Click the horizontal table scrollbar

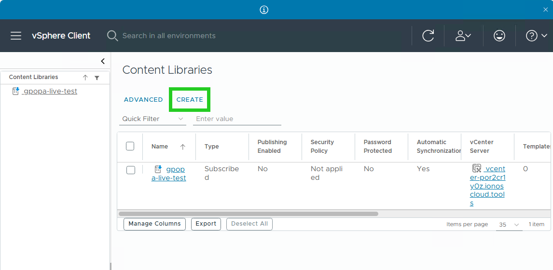[249, 214]
